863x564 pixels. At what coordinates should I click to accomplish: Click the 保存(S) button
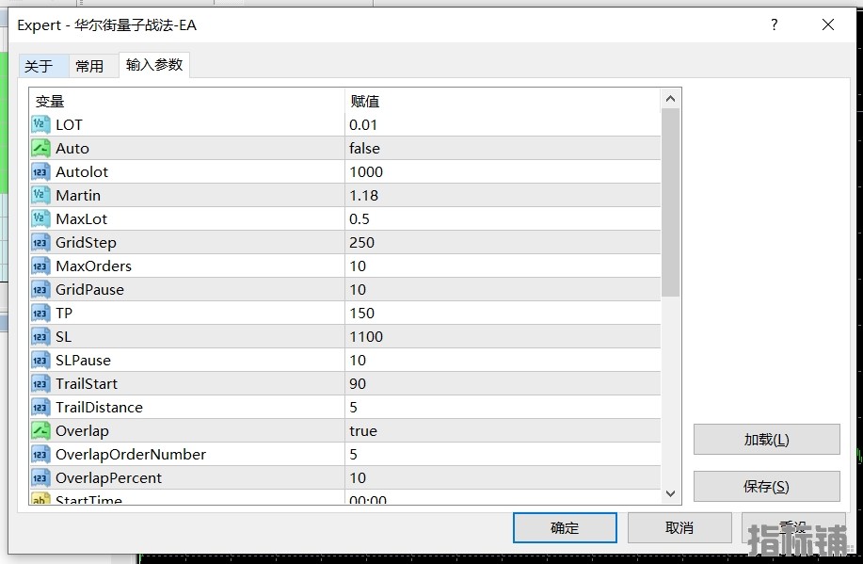tap(766, 487)
